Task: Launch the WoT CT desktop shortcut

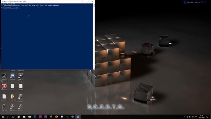Action: tap(13, 108)
